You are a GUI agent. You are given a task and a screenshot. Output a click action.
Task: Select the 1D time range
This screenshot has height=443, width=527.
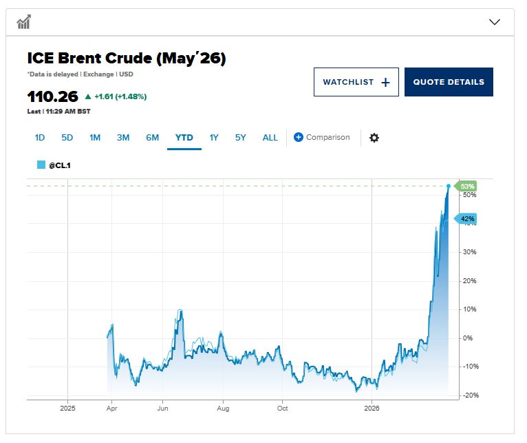click(40, 138)
